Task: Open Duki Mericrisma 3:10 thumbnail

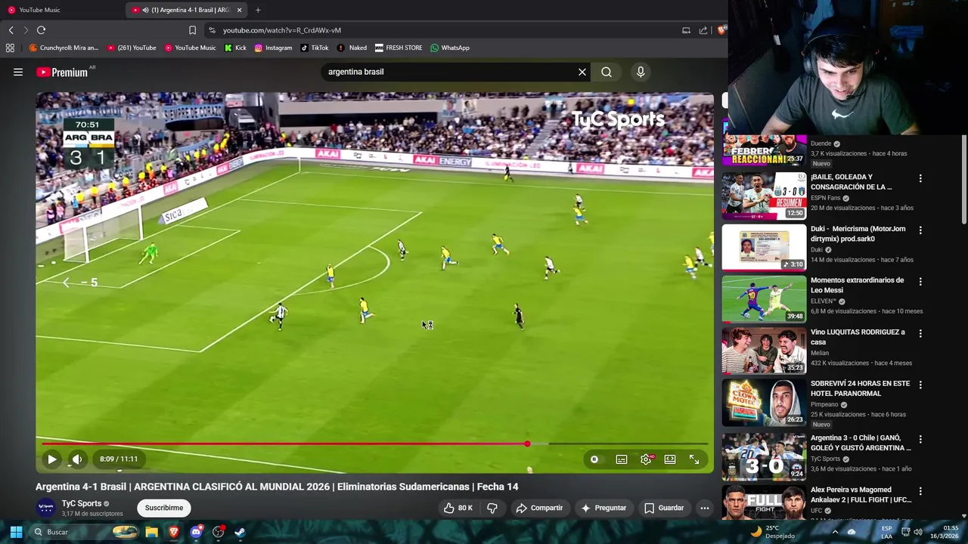Action: click(x=764, y=247)
